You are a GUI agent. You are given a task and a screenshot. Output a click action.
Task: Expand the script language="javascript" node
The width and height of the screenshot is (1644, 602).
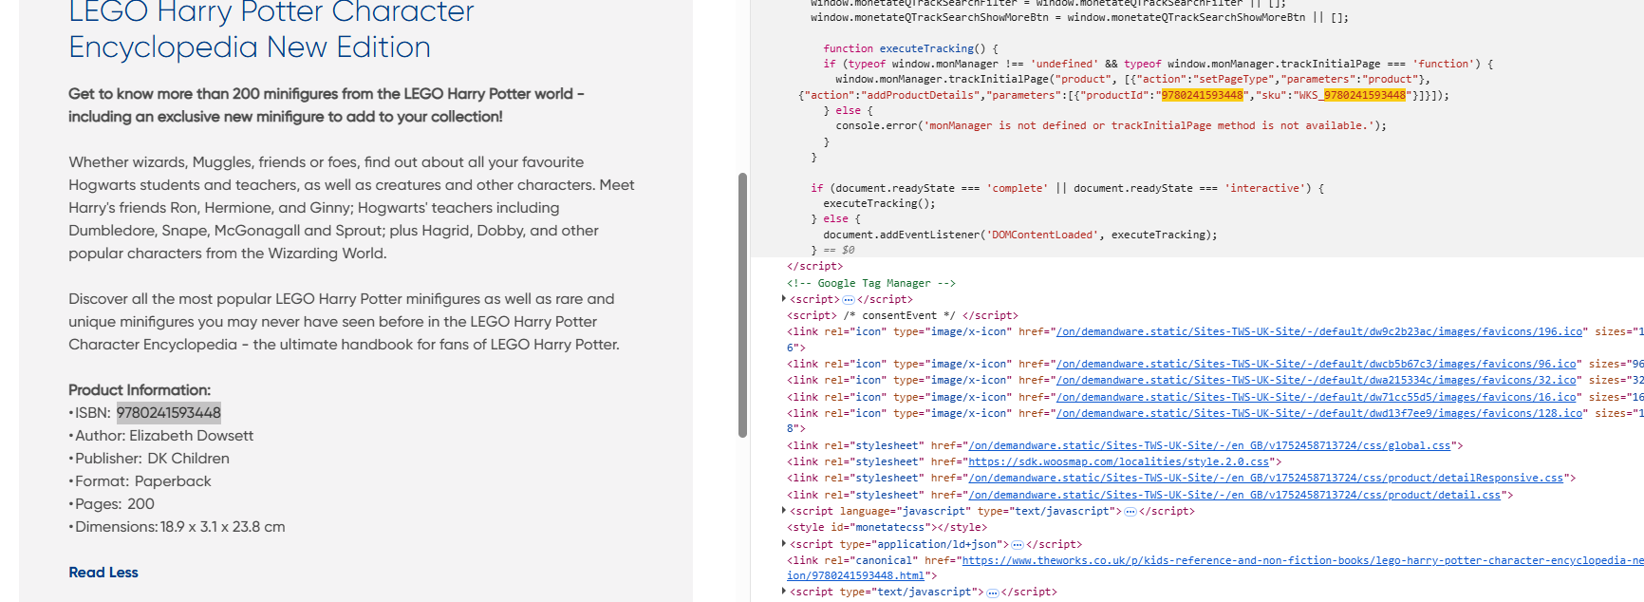point(783,511)
